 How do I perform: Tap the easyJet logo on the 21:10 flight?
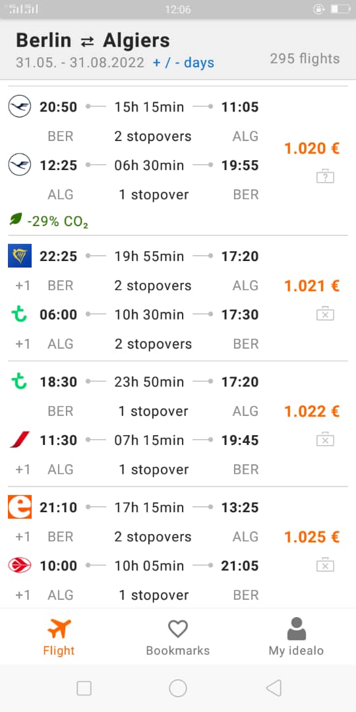(20, 507)
